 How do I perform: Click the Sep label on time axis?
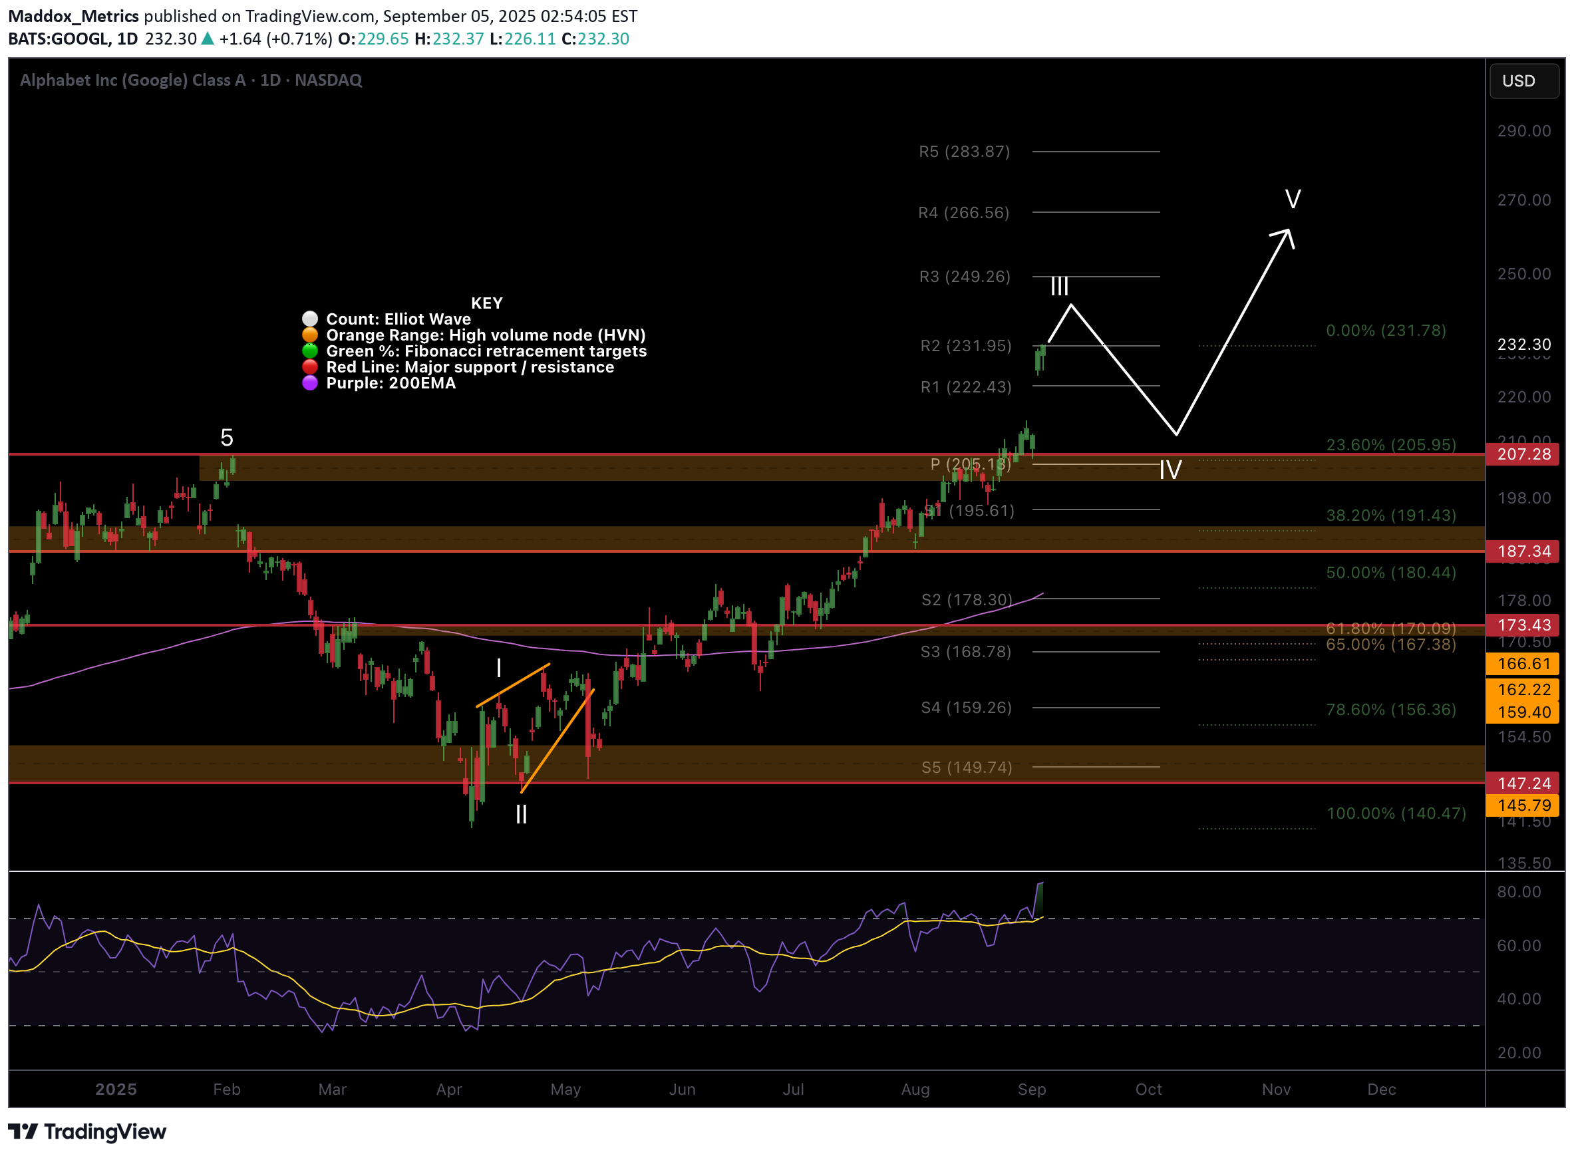pyautogui.click(x=1032, y=1089)
